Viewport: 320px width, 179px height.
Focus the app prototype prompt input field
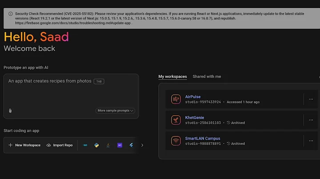(x=71, y=96)
